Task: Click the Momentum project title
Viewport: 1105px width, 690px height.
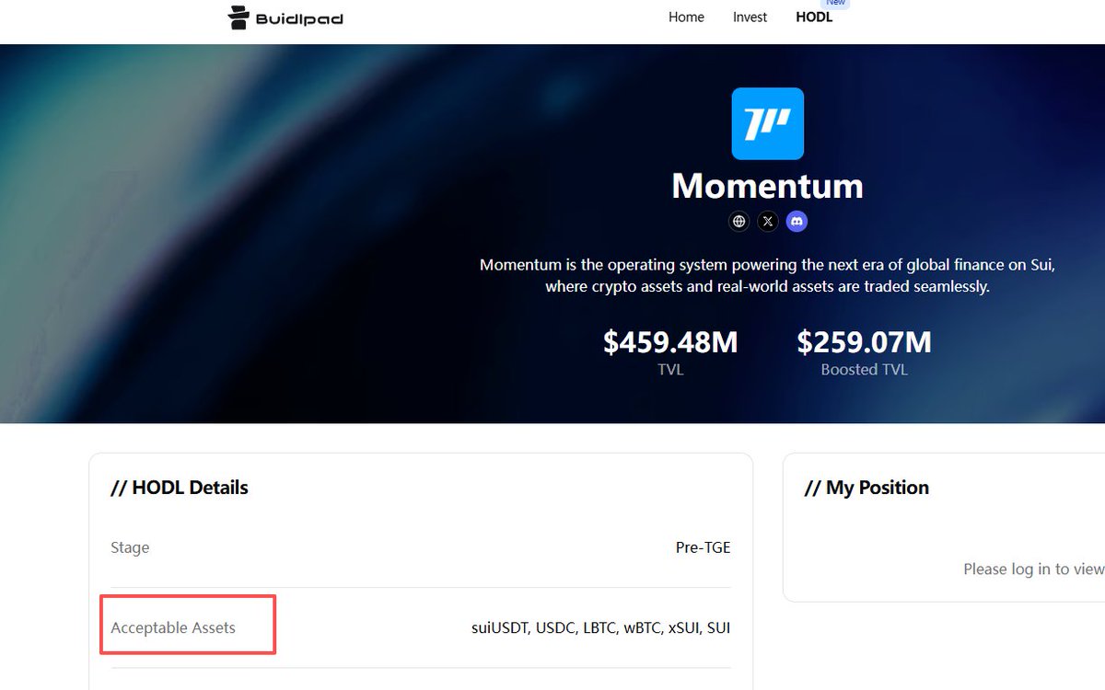Action: (767, 186)
